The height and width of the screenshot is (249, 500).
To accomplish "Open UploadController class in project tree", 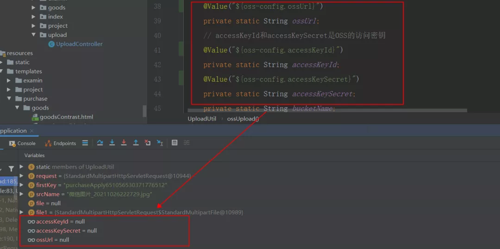I will [80, 44].
